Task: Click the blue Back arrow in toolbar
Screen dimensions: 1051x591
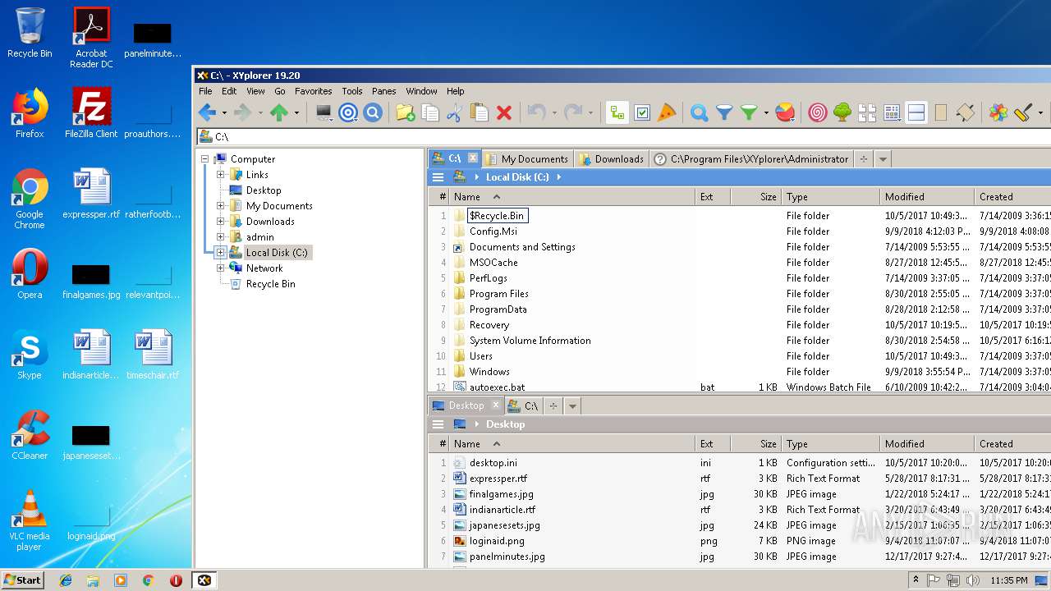Action: pos(207,113)
